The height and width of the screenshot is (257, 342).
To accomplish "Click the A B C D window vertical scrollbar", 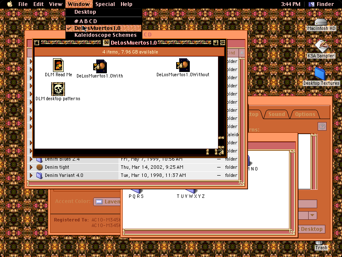I will coord(242,119).
